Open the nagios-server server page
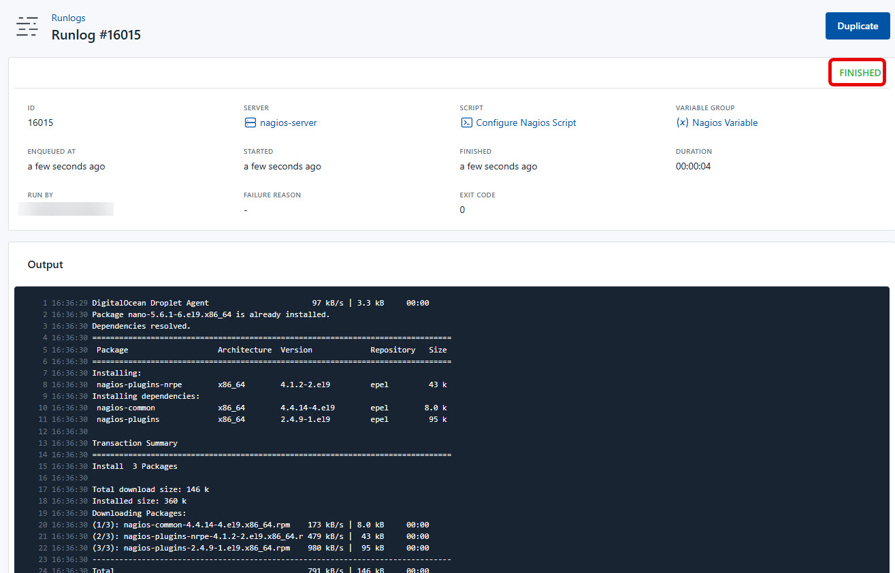895x573 pixels. [x=288, y=122]
